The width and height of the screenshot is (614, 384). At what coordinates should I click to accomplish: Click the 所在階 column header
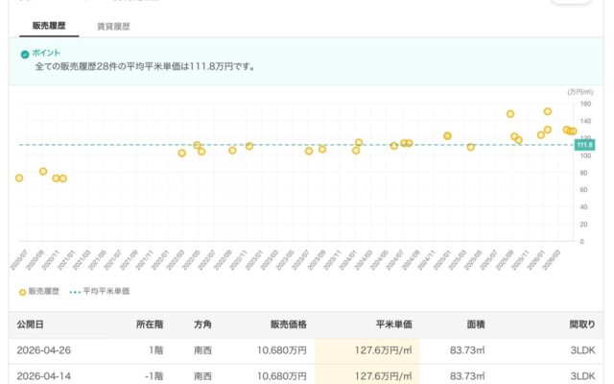[150, 324]
